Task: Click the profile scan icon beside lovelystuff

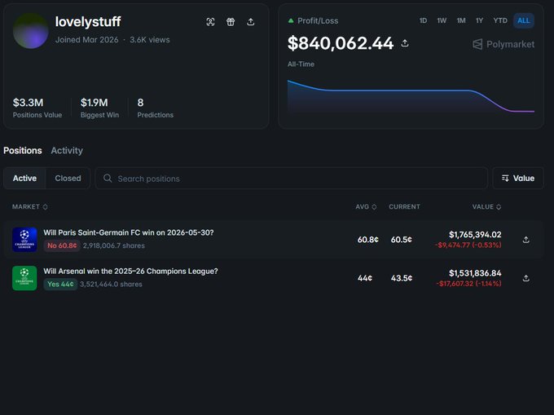Action: pyautogui.click(x=210, y=22)
